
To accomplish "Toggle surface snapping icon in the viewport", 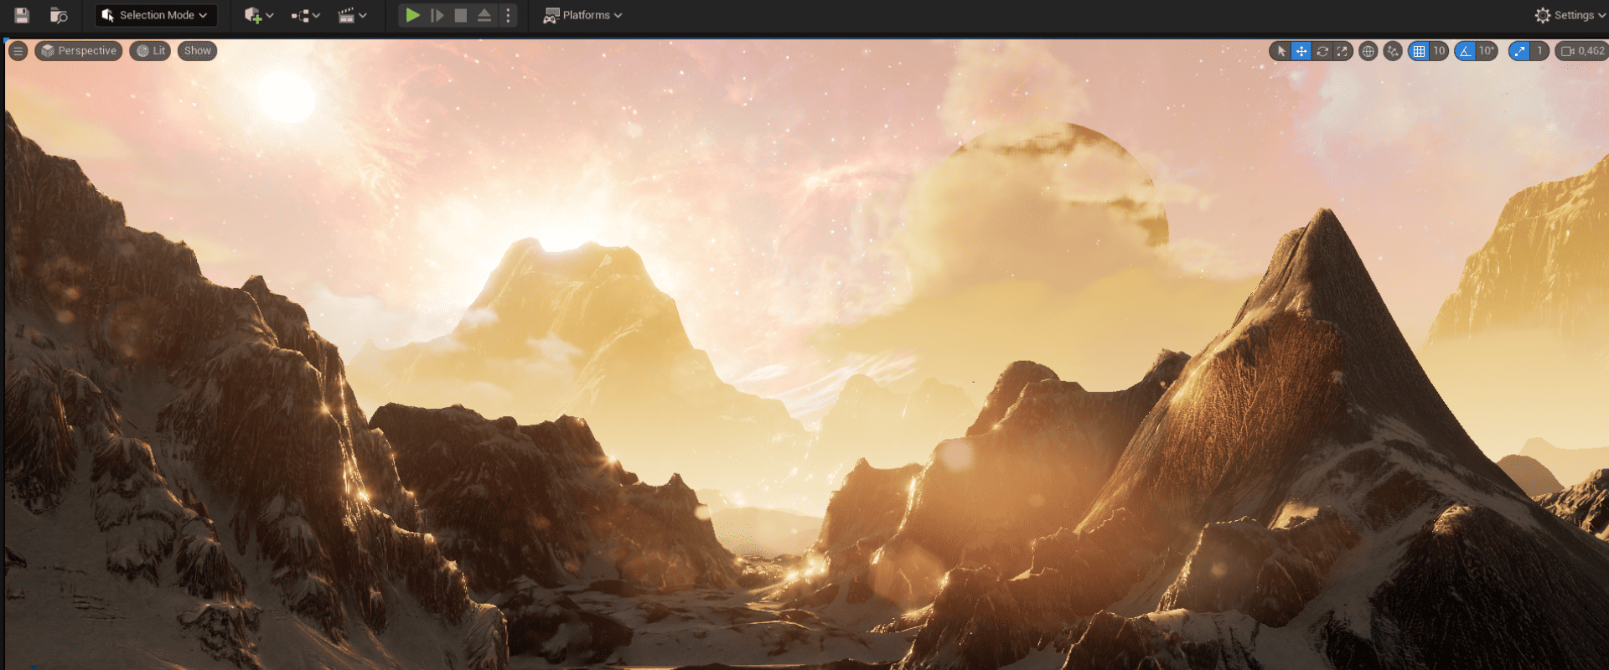I will click(1393, 51).
